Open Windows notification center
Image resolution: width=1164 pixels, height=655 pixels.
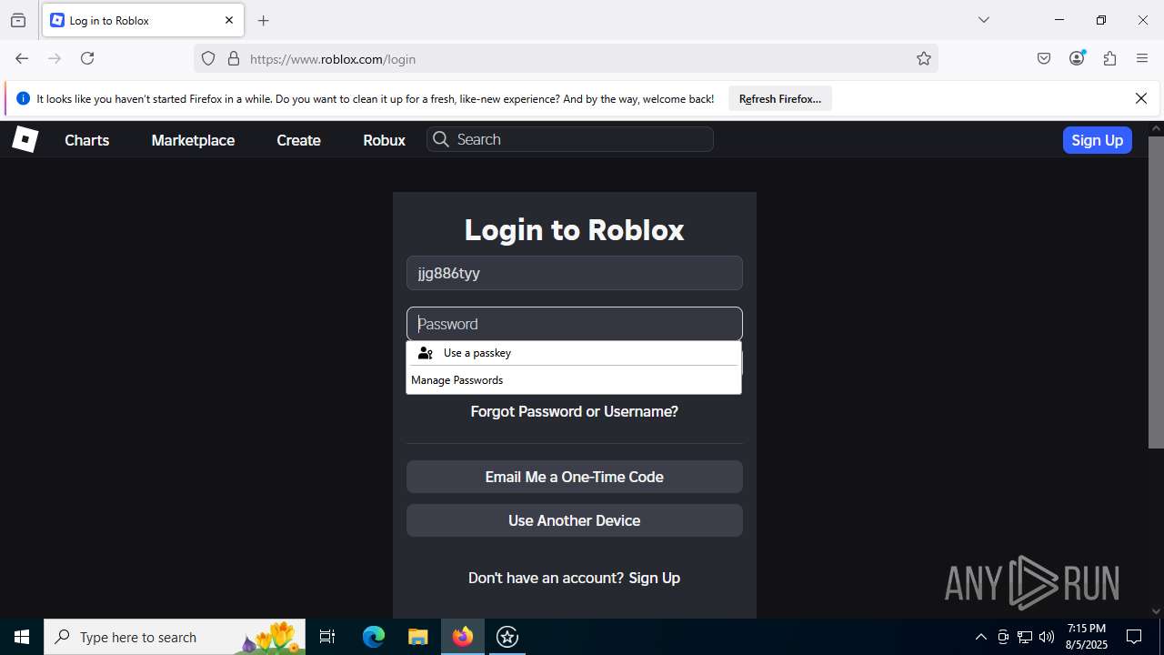click(1134, 637)
